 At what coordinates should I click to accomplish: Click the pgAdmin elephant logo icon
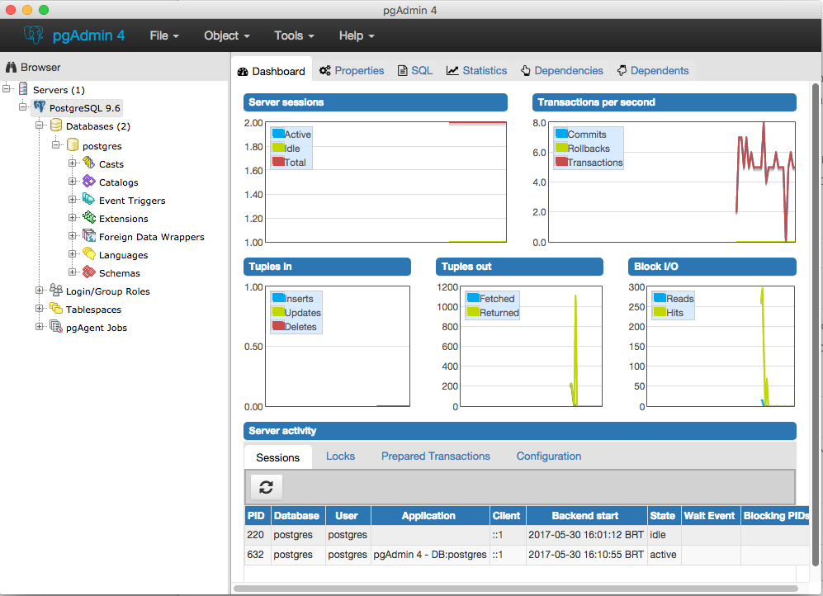(x=34, y=35)
